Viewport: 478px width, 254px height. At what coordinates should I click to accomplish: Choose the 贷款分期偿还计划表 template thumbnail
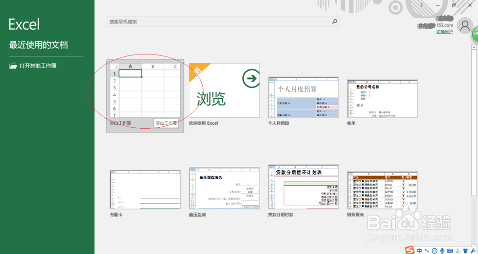tap(304, 187)
